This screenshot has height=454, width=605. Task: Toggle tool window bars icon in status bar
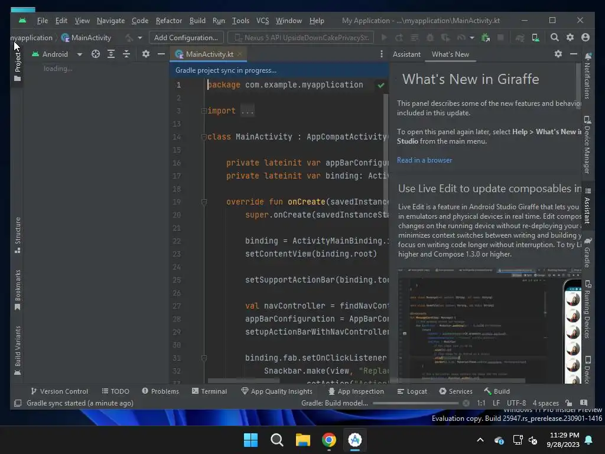tap(18, 403)
